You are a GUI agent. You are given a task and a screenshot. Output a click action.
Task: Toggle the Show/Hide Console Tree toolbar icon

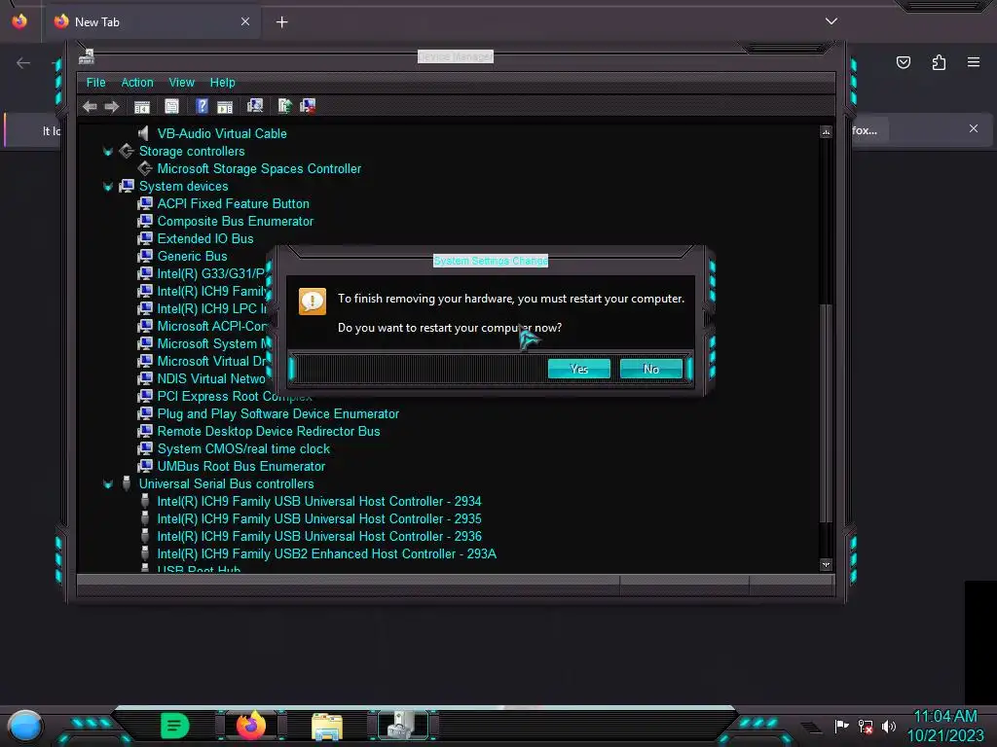142,106
